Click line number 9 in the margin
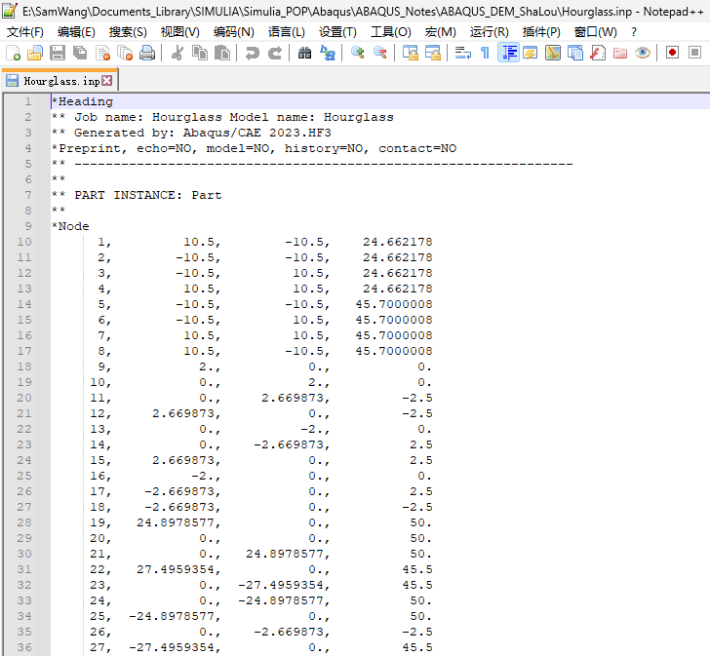 coord(28,226)
